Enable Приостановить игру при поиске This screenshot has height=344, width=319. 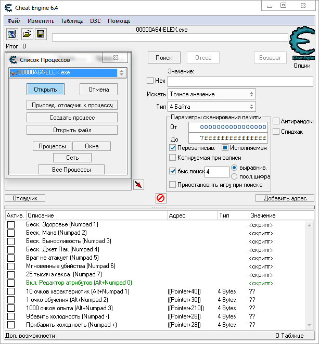coord(173,185)
